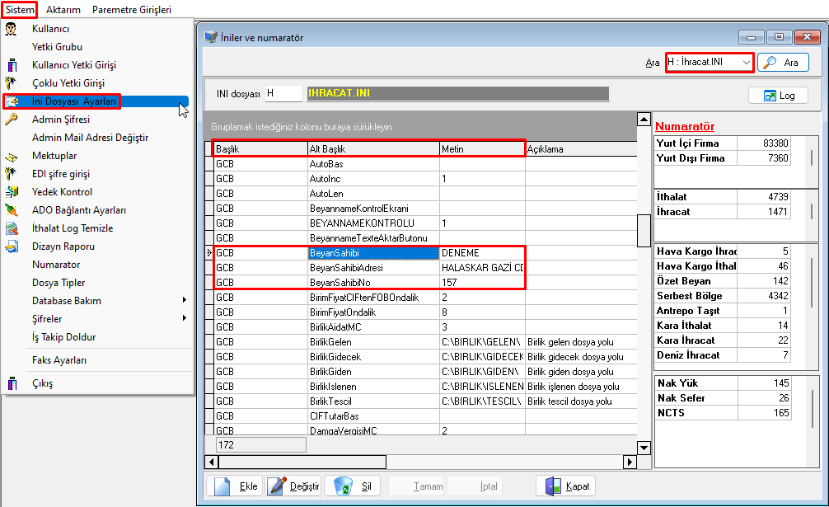Click the horizontal scrollbar right arrow
This screenshot has height=507, width=829.
[629, 462]
